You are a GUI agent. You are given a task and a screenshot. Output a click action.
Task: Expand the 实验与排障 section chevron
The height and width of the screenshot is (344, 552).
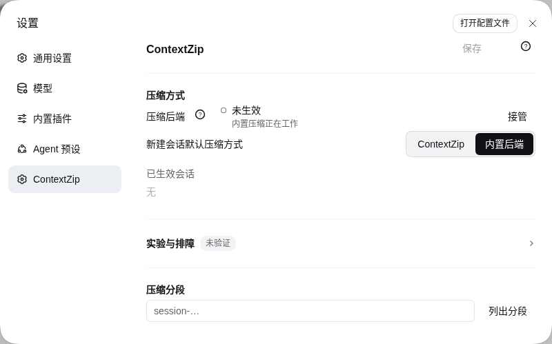point(531,243)
